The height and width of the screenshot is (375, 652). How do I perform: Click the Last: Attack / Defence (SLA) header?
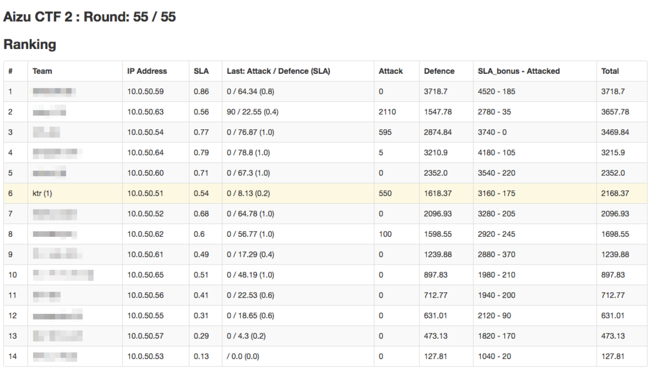coord(278,71)
